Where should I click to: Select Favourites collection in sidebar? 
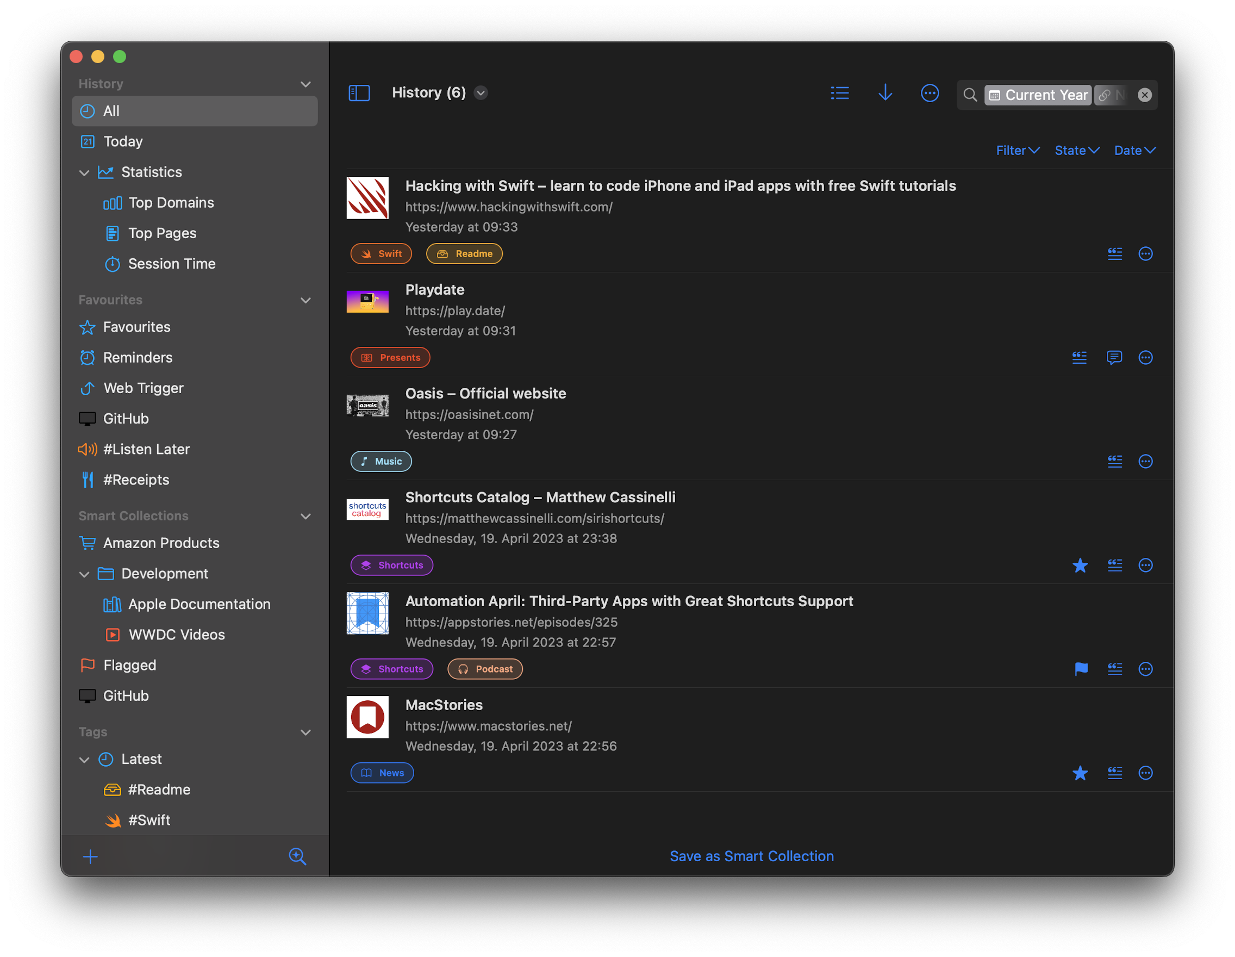tap(195, 327)
